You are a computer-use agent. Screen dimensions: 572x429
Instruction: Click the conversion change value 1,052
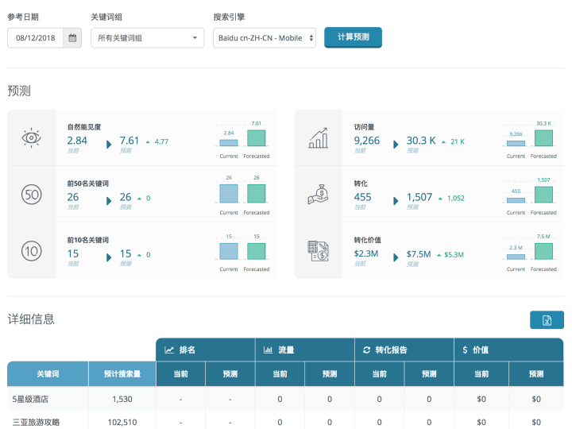coord(456,198)
